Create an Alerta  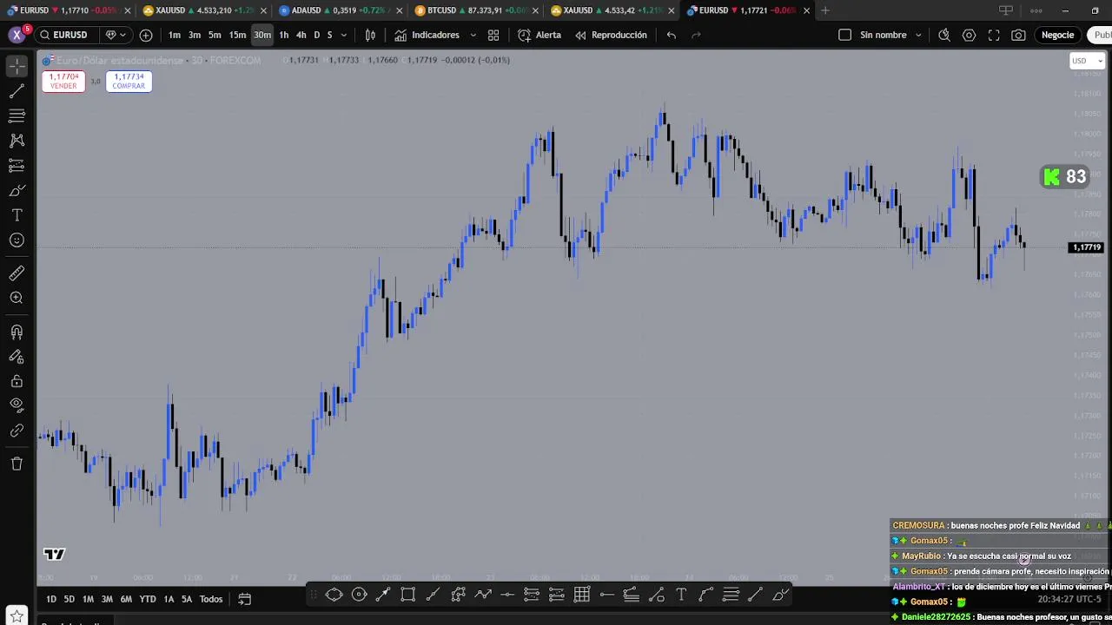click(539, 35)
